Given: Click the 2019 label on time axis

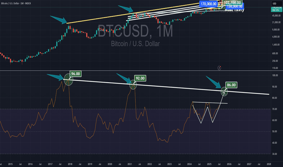Looking at the screenshot, I should [x=90, y=164].
